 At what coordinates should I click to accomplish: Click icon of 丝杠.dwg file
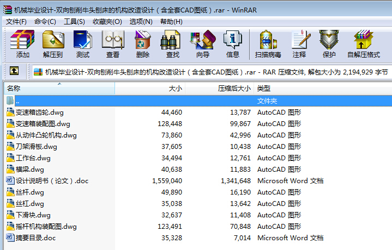point(10,203)
